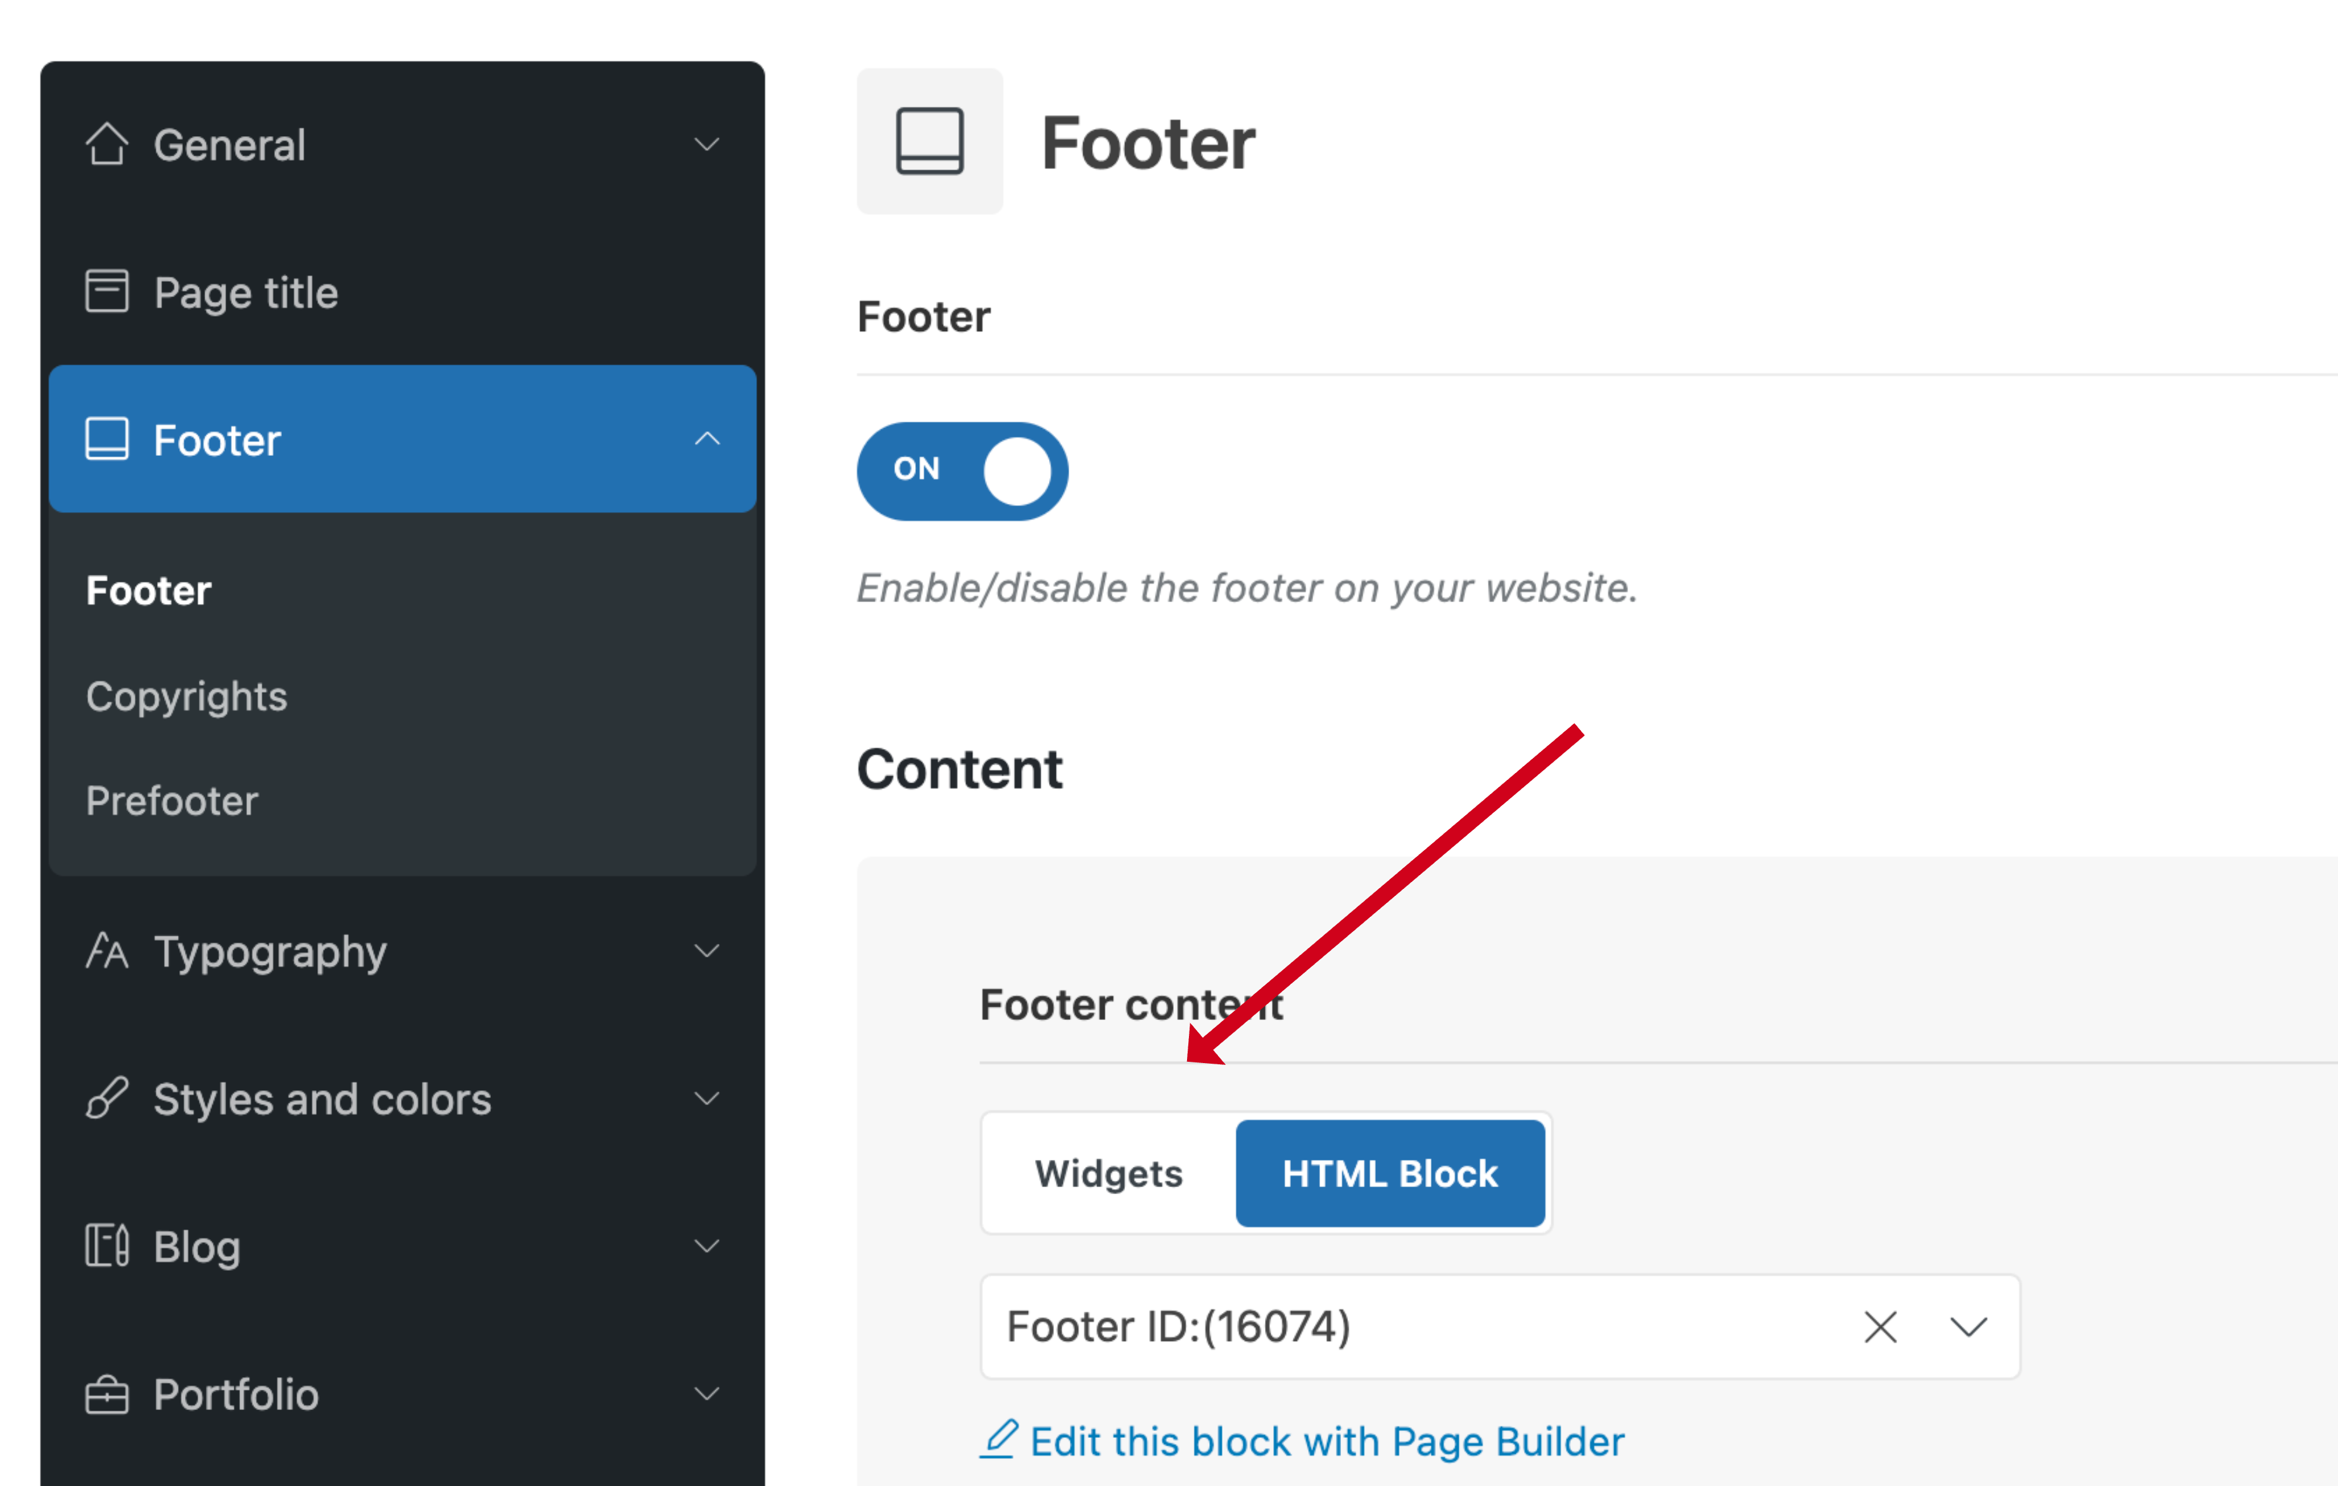Image resolution: width=2338 pixels, height=1486 pixels.
Task: Select the Widgets footer content option
Action: [1109, 1173]
